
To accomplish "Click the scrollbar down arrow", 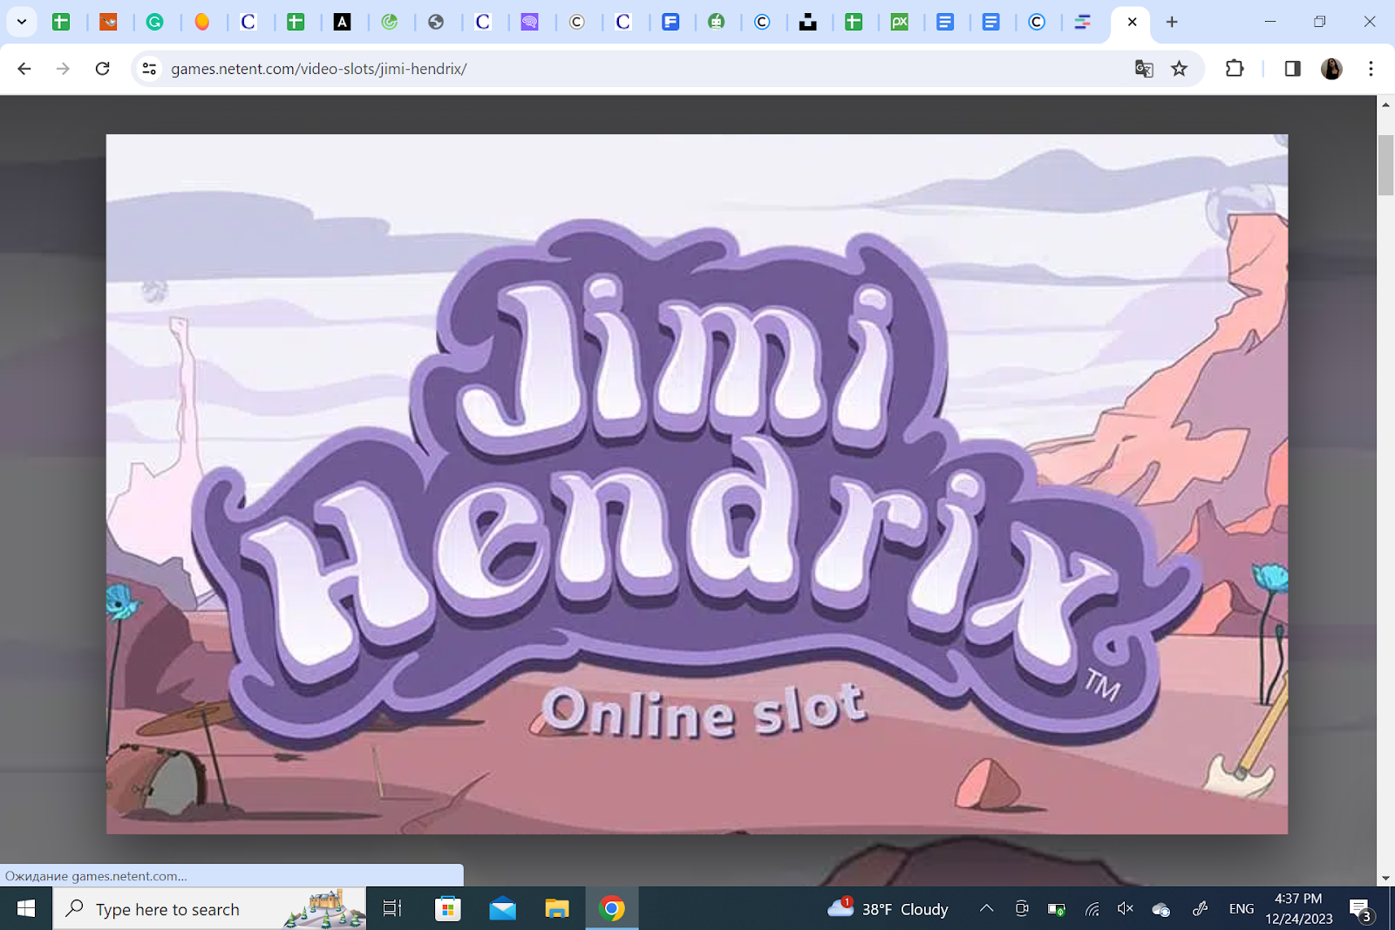I will pos(1385,879).
